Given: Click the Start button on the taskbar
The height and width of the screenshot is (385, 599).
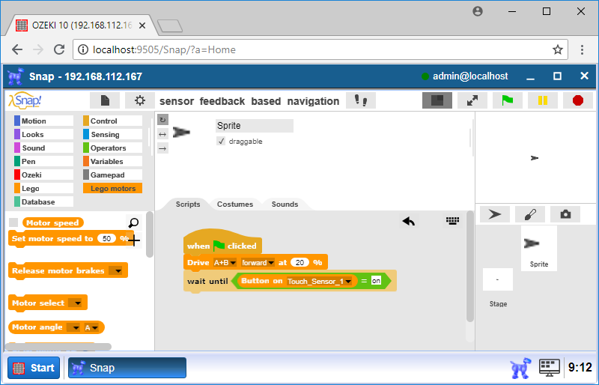Looking at the screenshot, I should click(x=34, y=368).
